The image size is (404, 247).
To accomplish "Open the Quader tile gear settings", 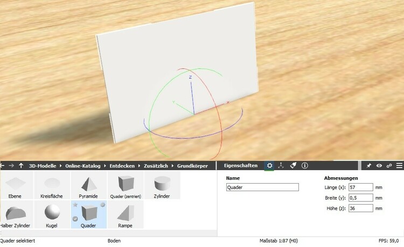I will [x=103, y=205].
